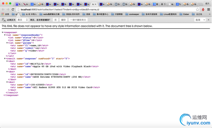
Task: Open the Chrome hamburger menu
Action: tap(209, 9)
